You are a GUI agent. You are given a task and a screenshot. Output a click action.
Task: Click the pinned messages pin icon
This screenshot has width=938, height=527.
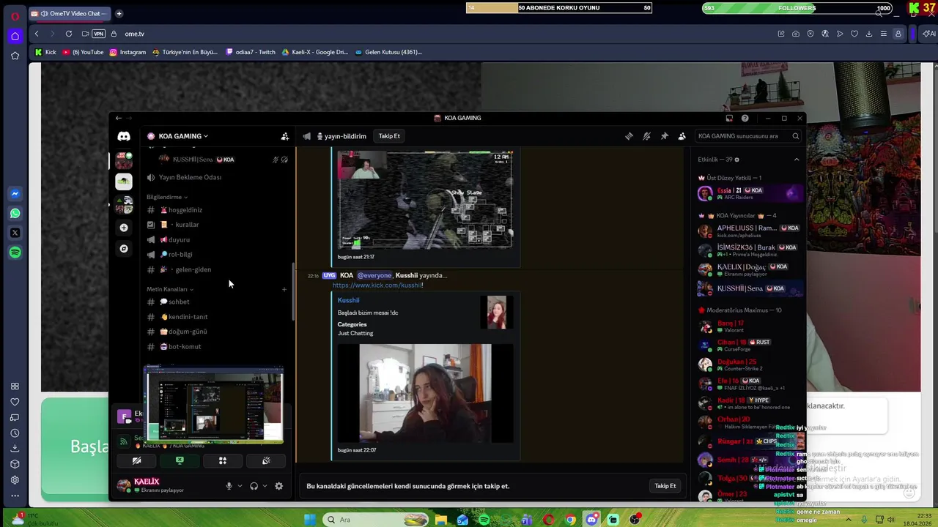coord(664,136)
